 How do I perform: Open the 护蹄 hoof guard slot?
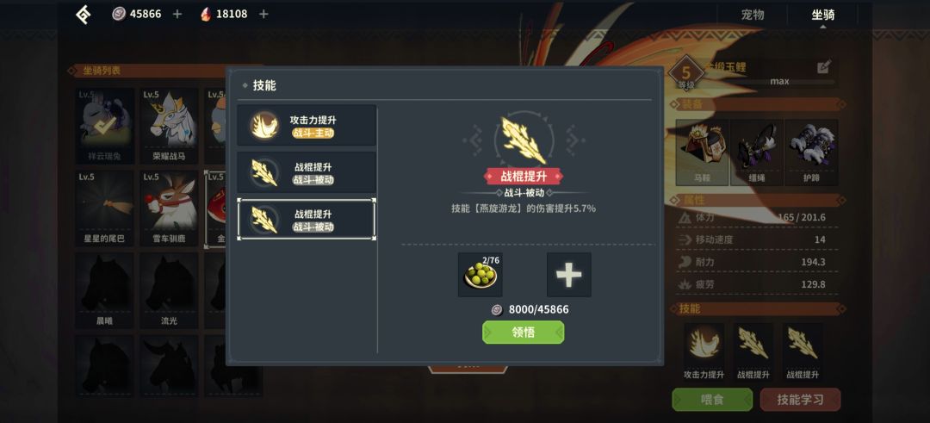tap(811, 152)
